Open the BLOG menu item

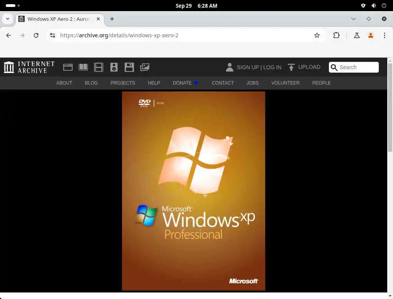click(x=91, y=83)
